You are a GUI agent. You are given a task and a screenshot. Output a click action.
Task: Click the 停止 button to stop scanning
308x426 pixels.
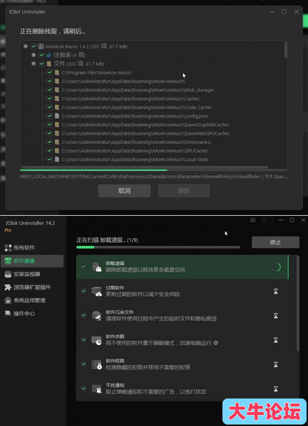(275, 242)
